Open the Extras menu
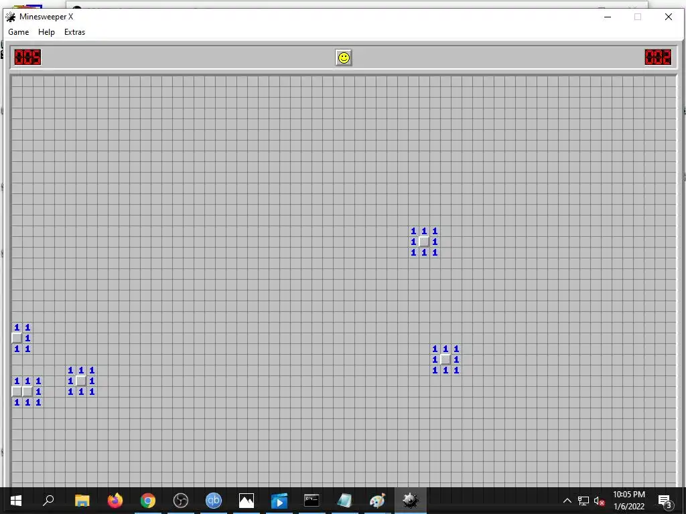Screen dimensions: 686x514 pyautogui.click(x=75, y=32)
